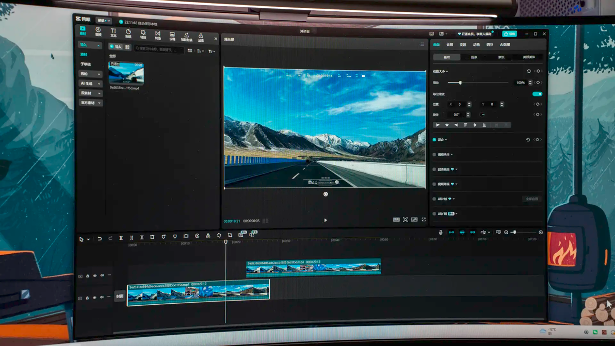Enable the 视频防抖 stabilization checkbox
The width and height of the screenshot is (615, 346).
434,154
